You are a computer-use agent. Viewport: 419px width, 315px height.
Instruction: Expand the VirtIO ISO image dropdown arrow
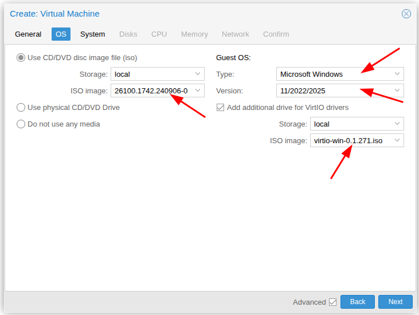point(397,140)
